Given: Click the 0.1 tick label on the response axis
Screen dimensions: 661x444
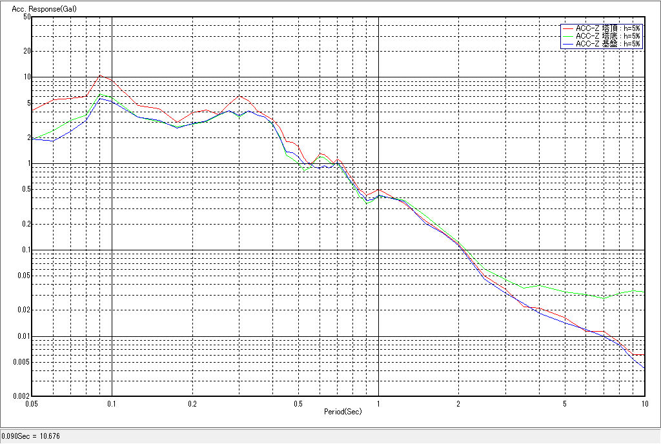Looking at the screenshot, I should (x=25, y=250).
